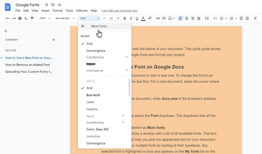Toggle underline formatting

[137, 19]
